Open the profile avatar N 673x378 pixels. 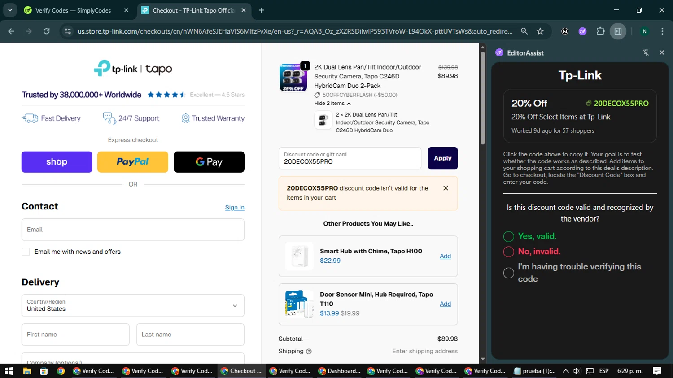click(644, 31)
